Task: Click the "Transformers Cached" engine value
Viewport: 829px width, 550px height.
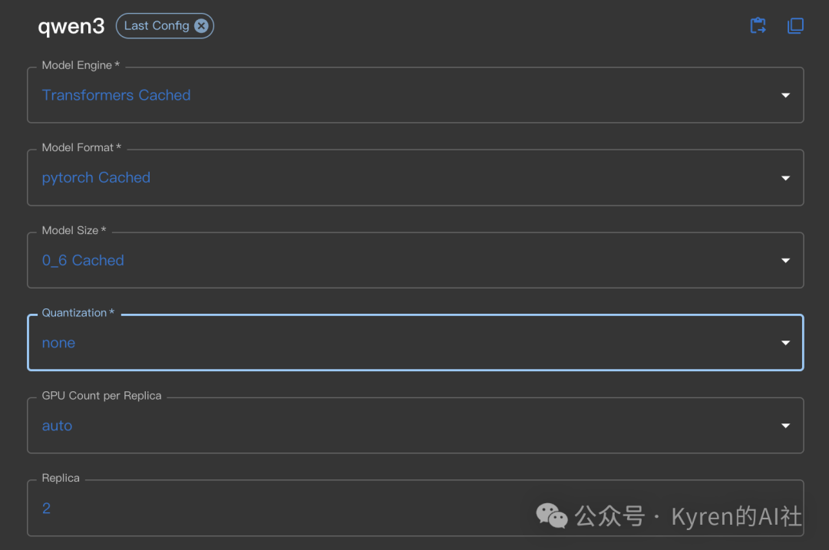Action: [116, 95]
